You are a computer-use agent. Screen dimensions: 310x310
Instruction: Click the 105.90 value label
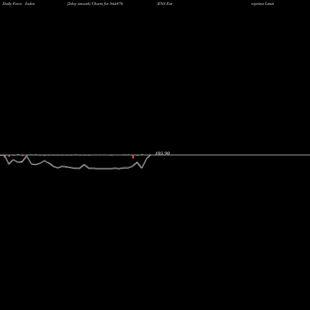pos(162,153)
